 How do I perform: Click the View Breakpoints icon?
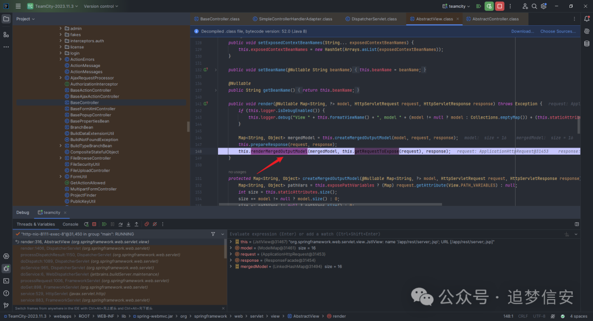pos(147,224)
